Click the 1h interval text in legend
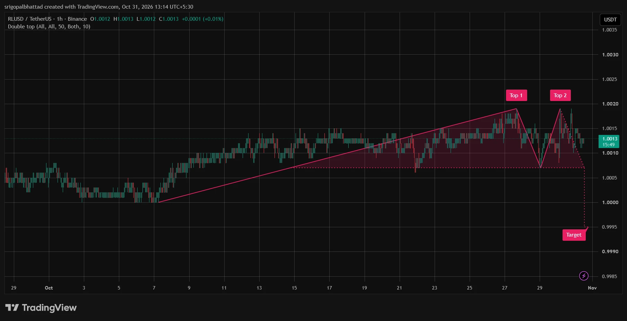 coord(60,19)
